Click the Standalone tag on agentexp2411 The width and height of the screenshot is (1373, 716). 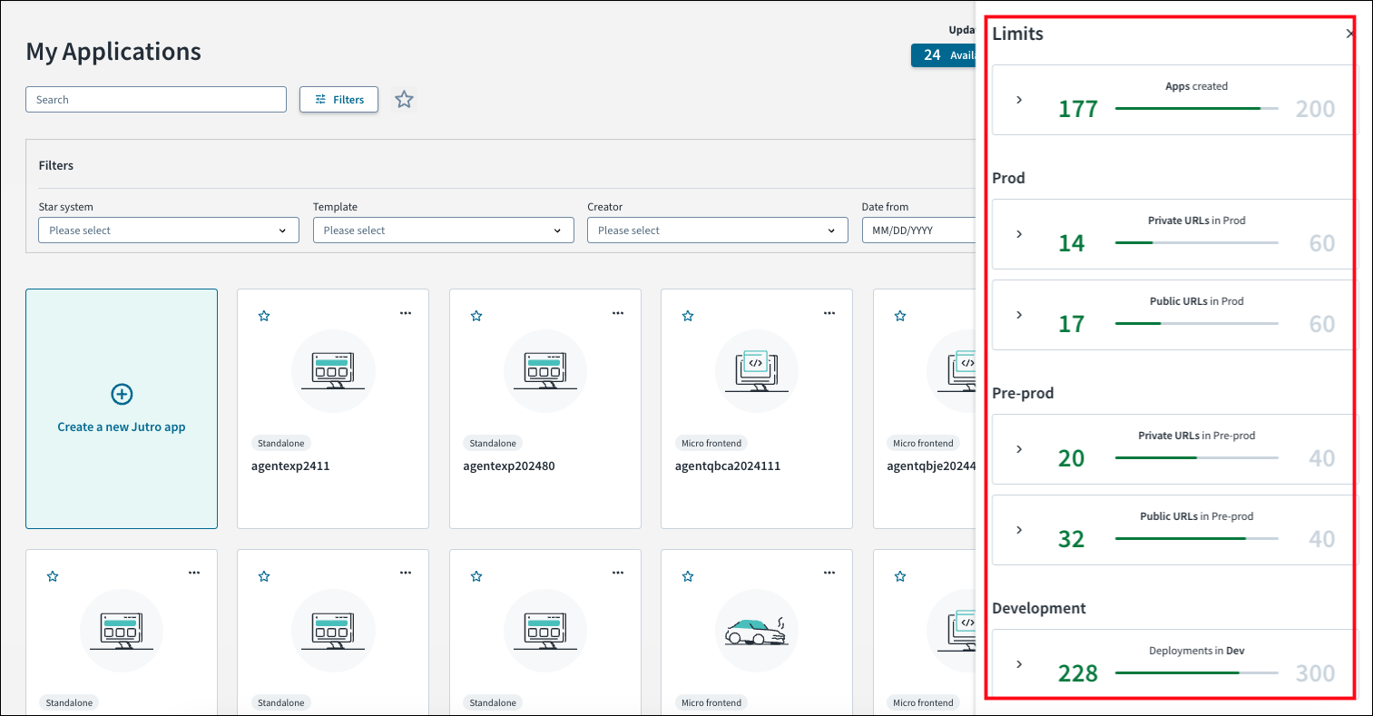[281, 444]
